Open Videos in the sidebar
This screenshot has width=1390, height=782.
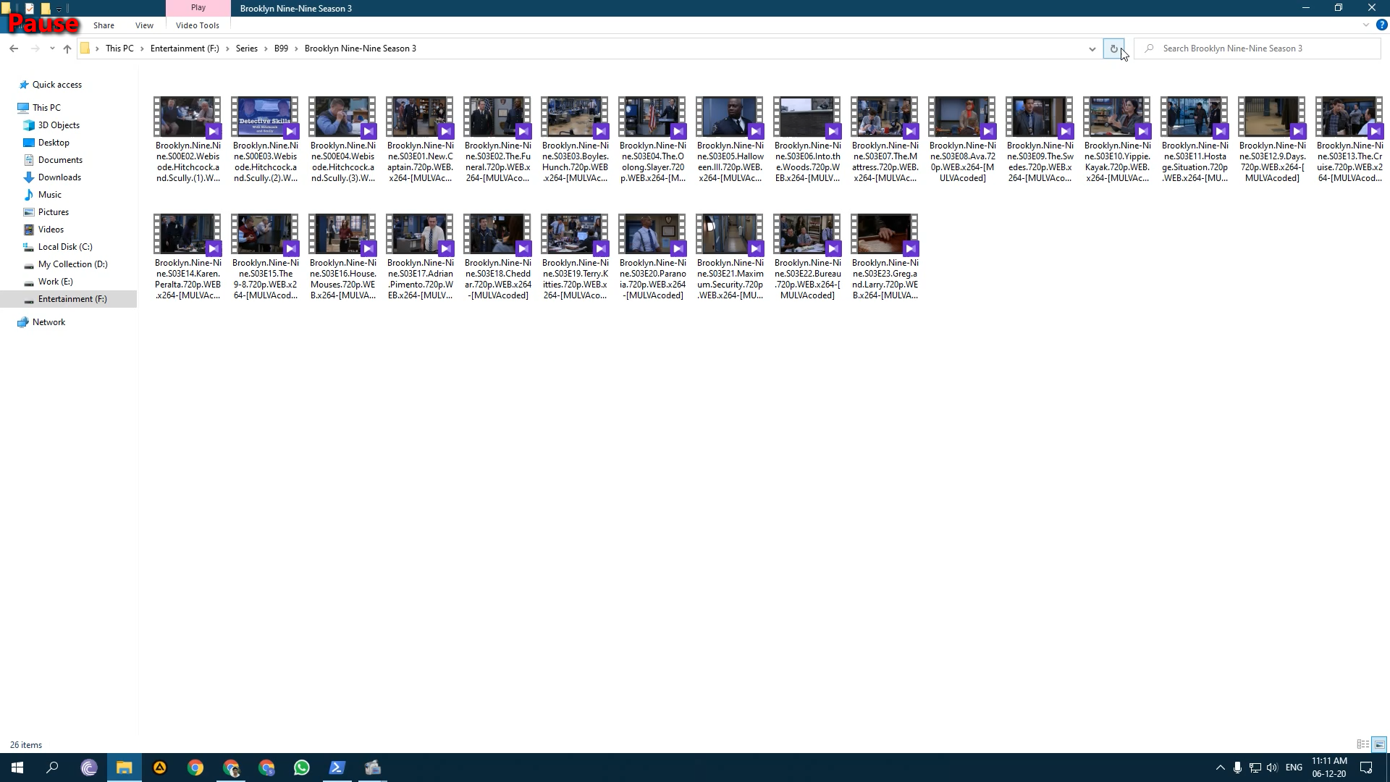[x=51, y=230]
